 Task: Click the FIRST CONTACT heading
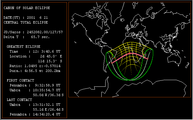pyautogui.click(x=20, y=80)
